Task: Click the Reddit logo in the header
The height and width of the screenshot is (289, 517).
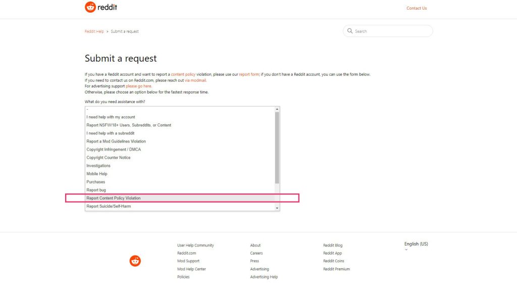Action: pyautogui.click(x=101, y=8)
